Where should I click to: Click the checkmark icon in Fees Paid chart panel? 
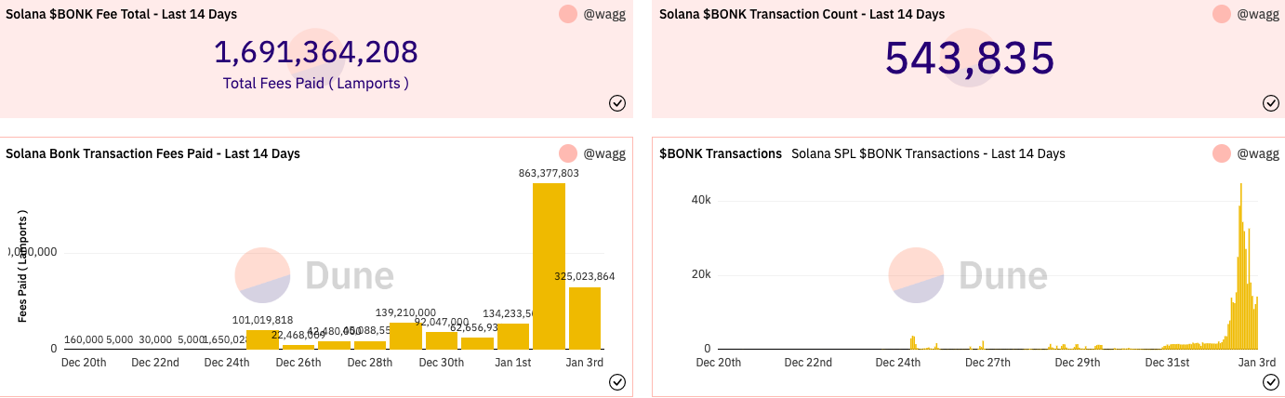[617, 382]
